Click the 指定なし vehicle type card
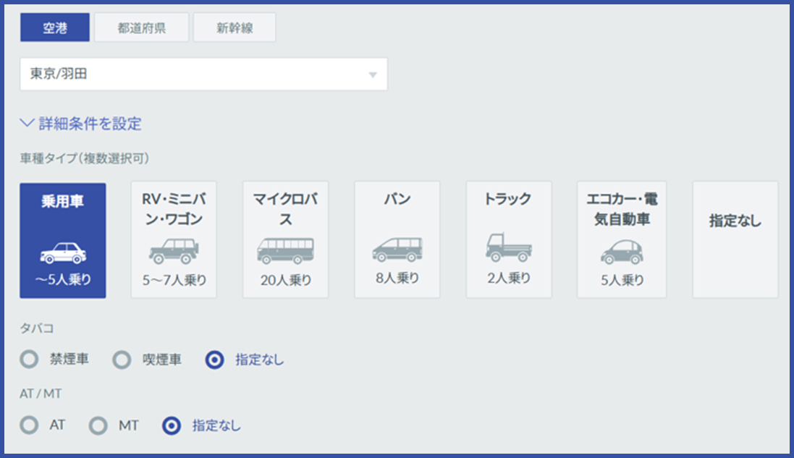 point(735,239)
